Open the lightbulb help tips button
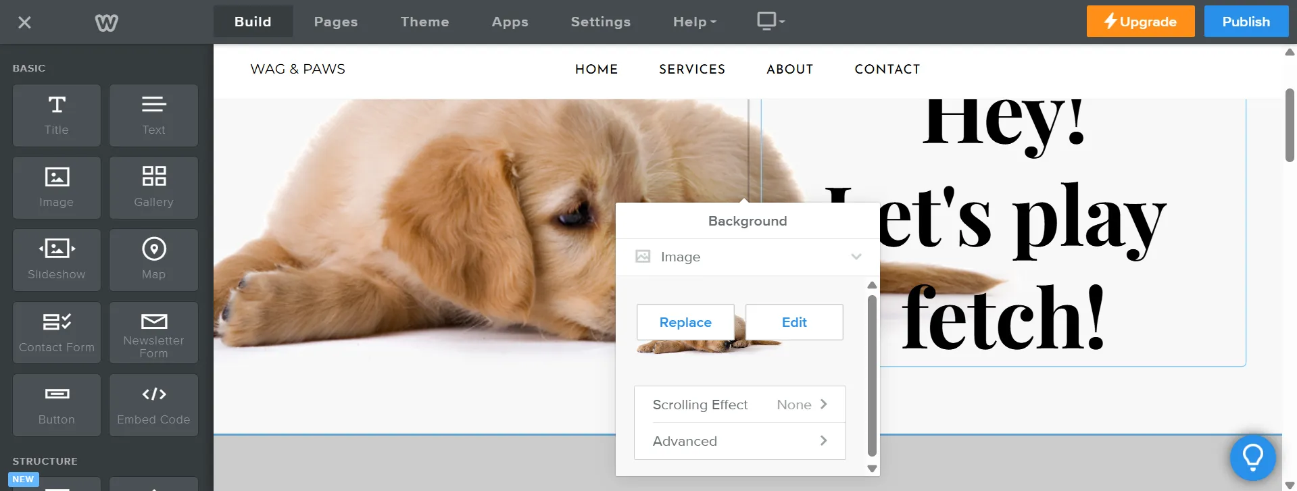Image resolution: width=1297 pixels, height=491 pixels. 1252,457
